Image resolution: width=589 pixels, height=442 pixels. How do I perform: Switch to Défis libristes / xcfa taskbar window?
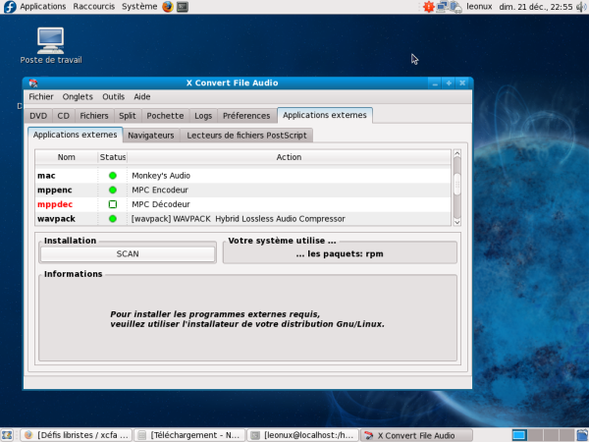click(x=77, y=435)
